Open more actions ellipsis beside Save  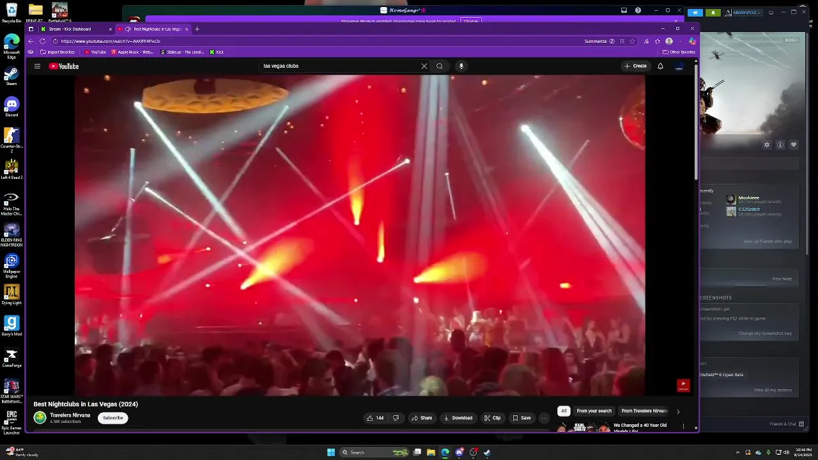(x=544, y=418)
